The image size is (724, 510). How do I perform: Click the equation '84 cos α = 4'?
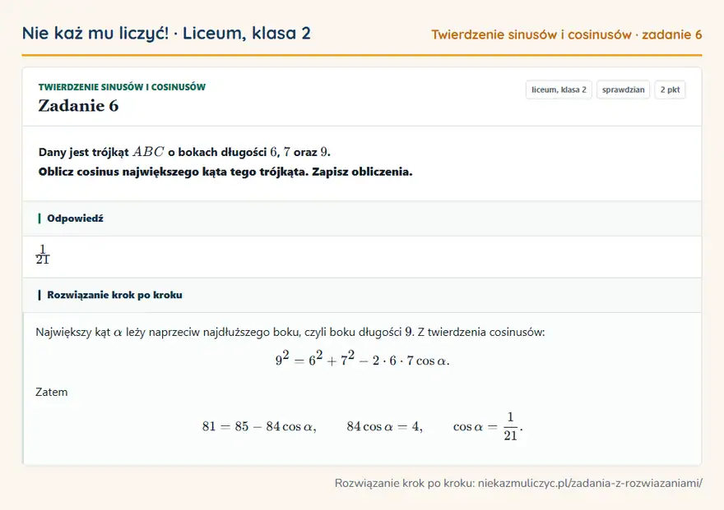click(385, 426)
